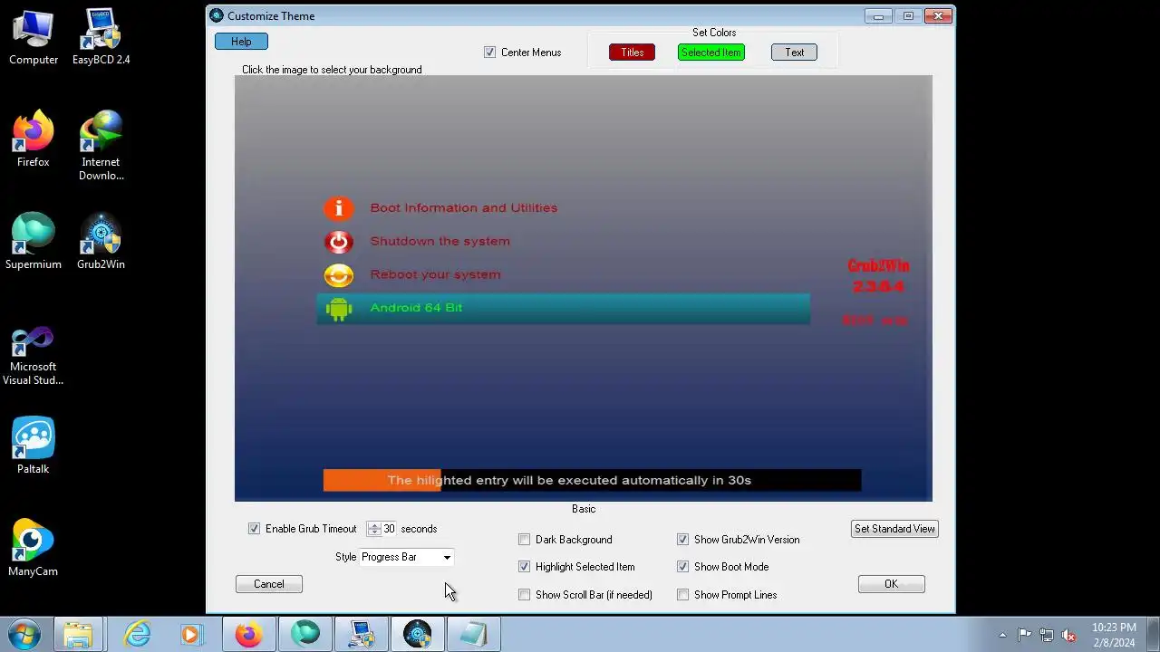Open EasyBCD 2.4 desktop shortcut
This screenshot has width=1160, height=652.
101,37
